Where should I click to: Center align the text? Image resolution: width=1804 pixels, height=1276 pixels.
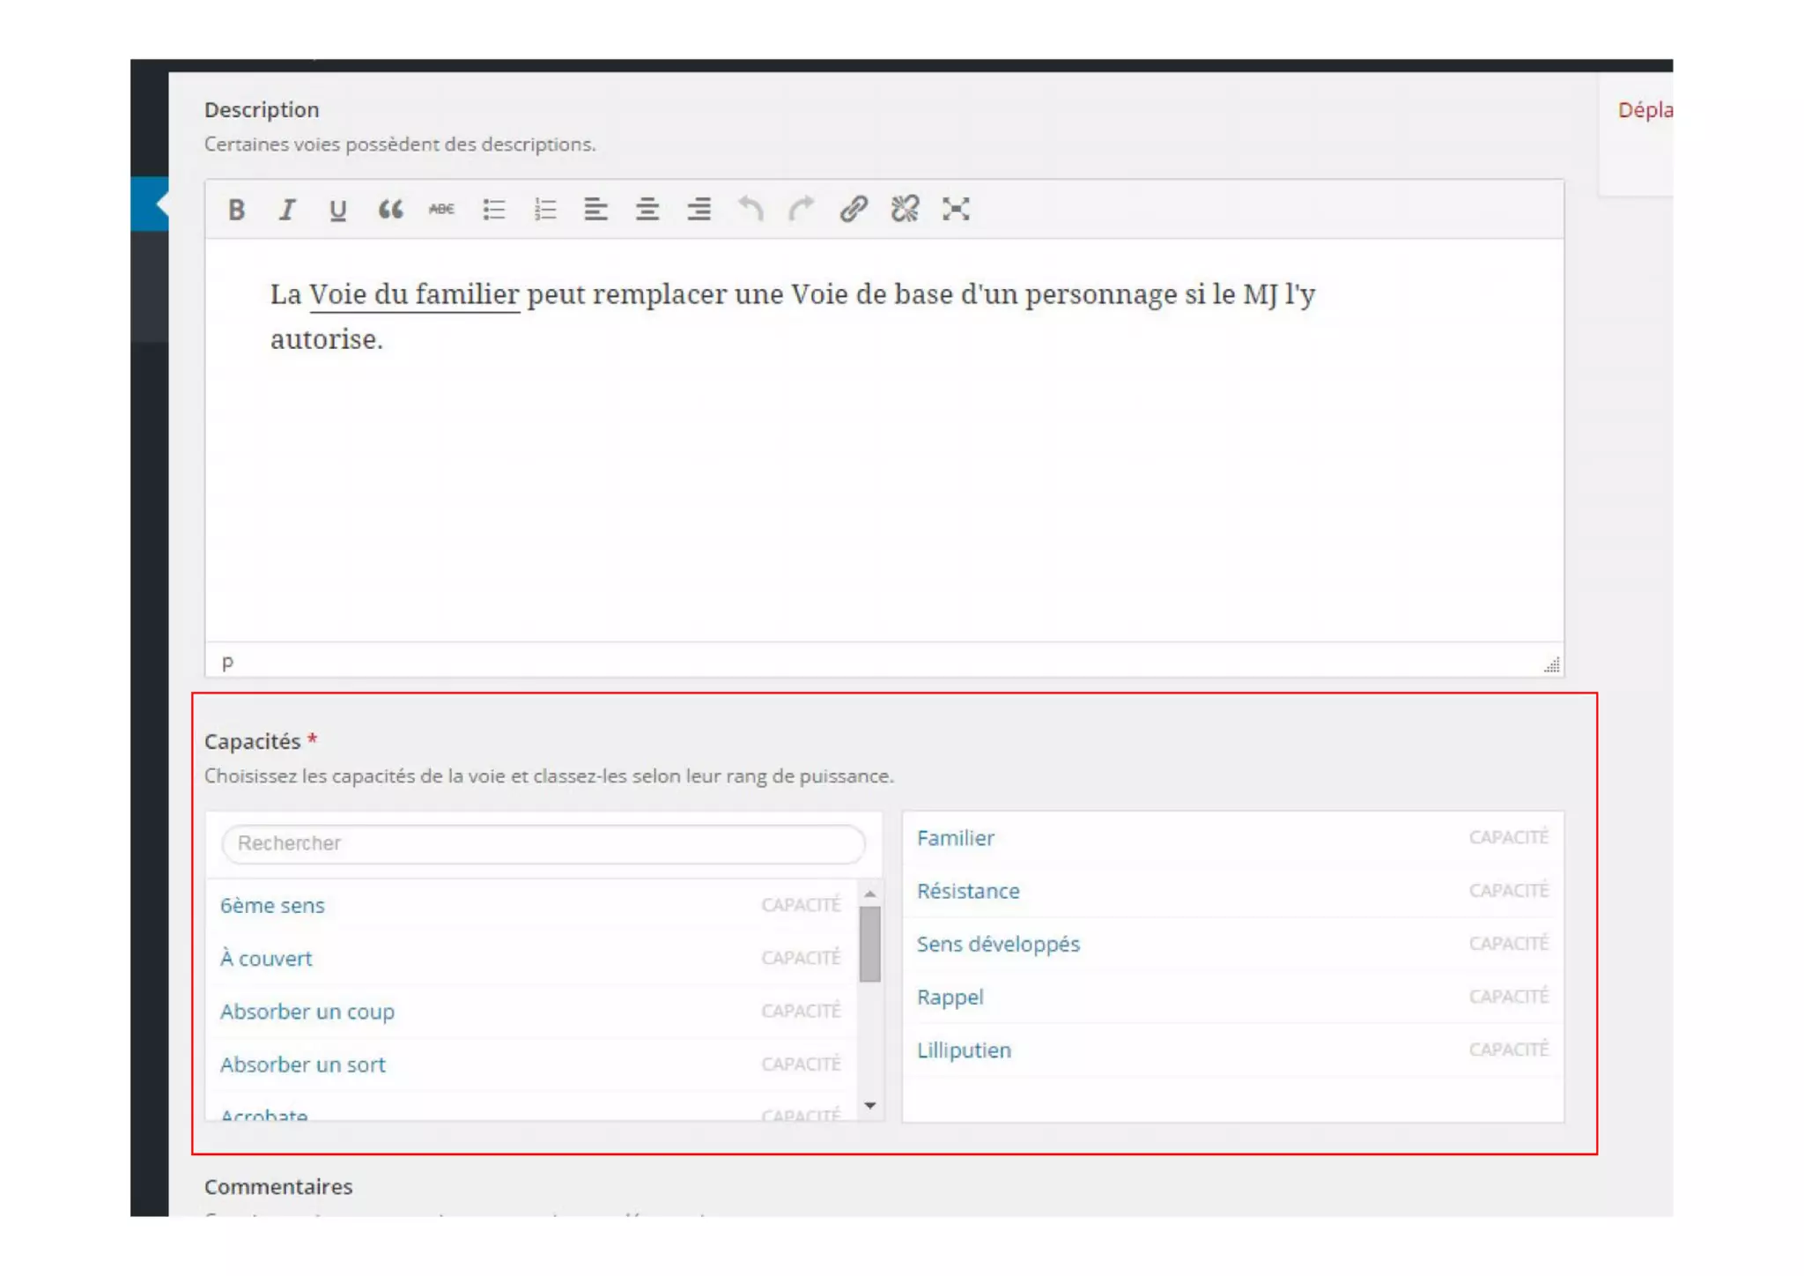[x=647, y=210]
